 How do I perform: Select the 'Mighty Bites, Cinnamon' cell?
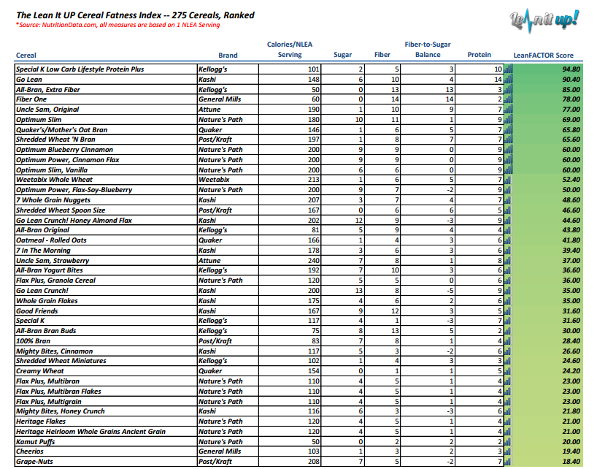(x=107, y=351)
